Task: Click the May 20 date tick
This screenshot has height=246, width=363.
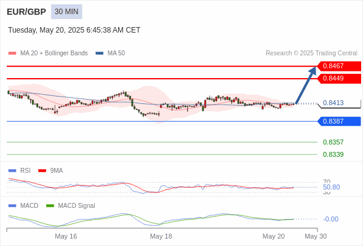Action: click(273, 236)
